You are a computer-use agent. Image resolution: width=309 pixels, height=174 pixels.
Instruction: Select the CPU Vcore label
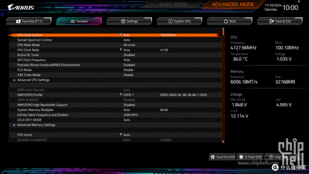click(x=24, y=135)
